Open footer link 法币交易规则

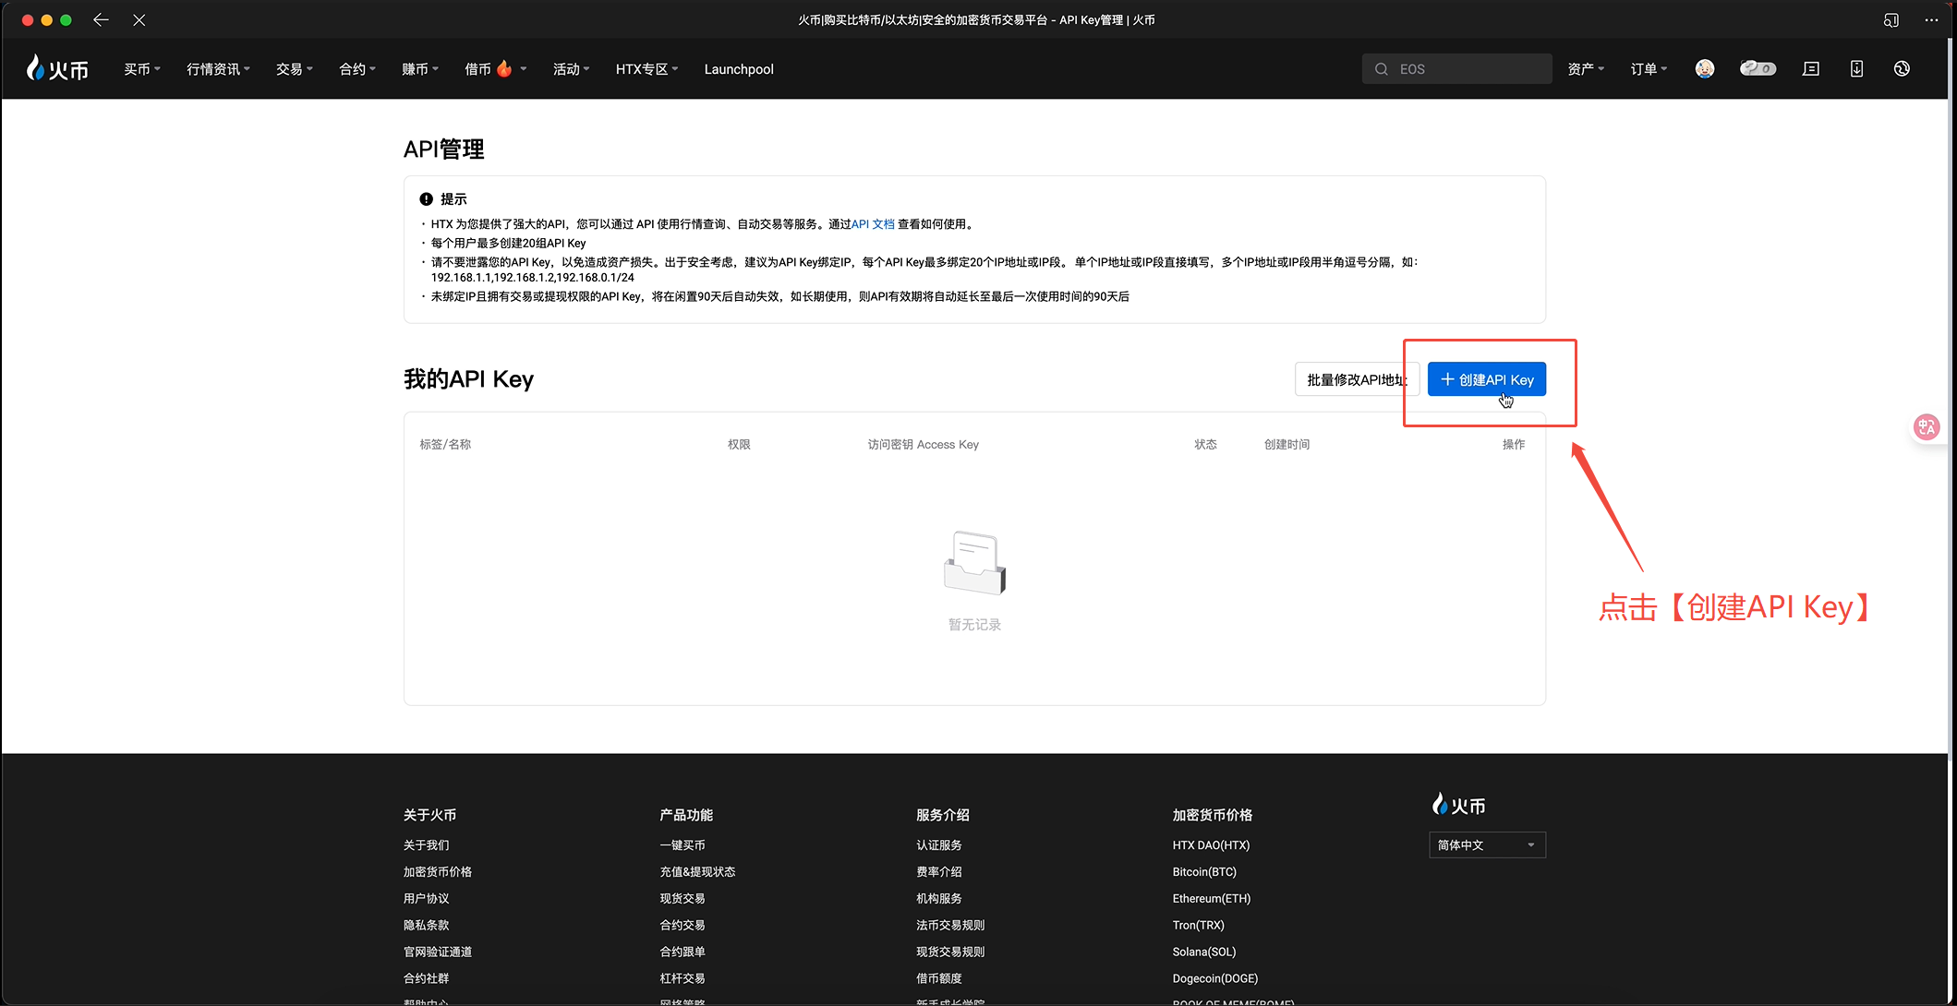950,925
